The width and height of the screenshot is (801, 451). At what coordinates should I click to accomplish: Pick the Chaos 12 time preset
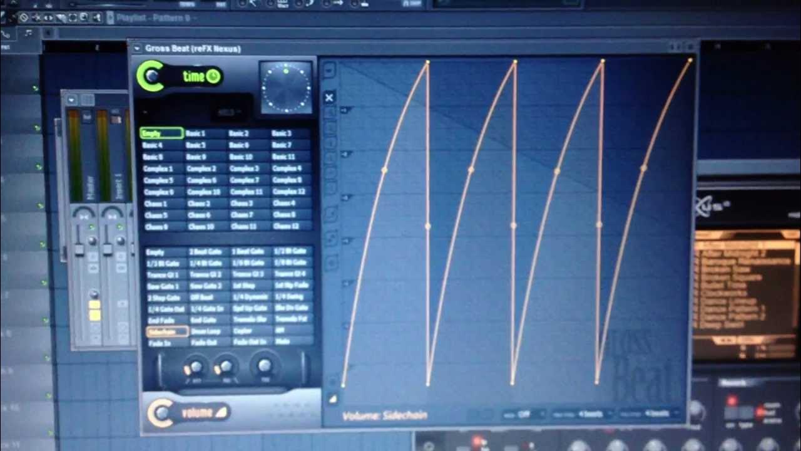291,225
